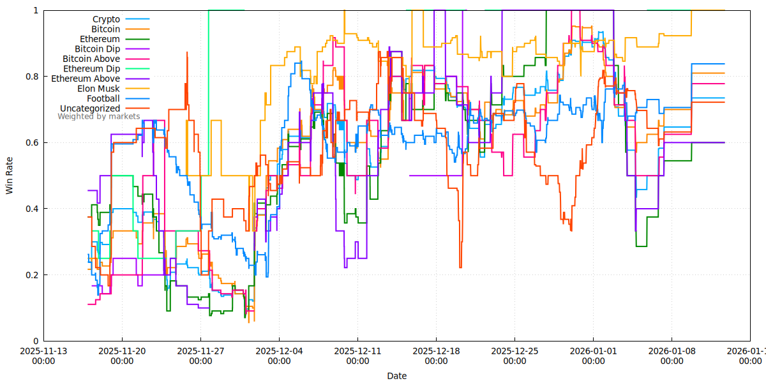Hide the Bitcoin legend entry
766x383 pixels.
(106, 29)
